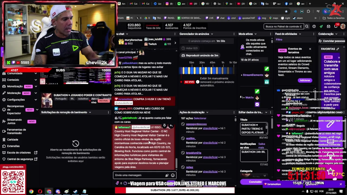Open the apostasCHAT bookmark

pos(246,18)
